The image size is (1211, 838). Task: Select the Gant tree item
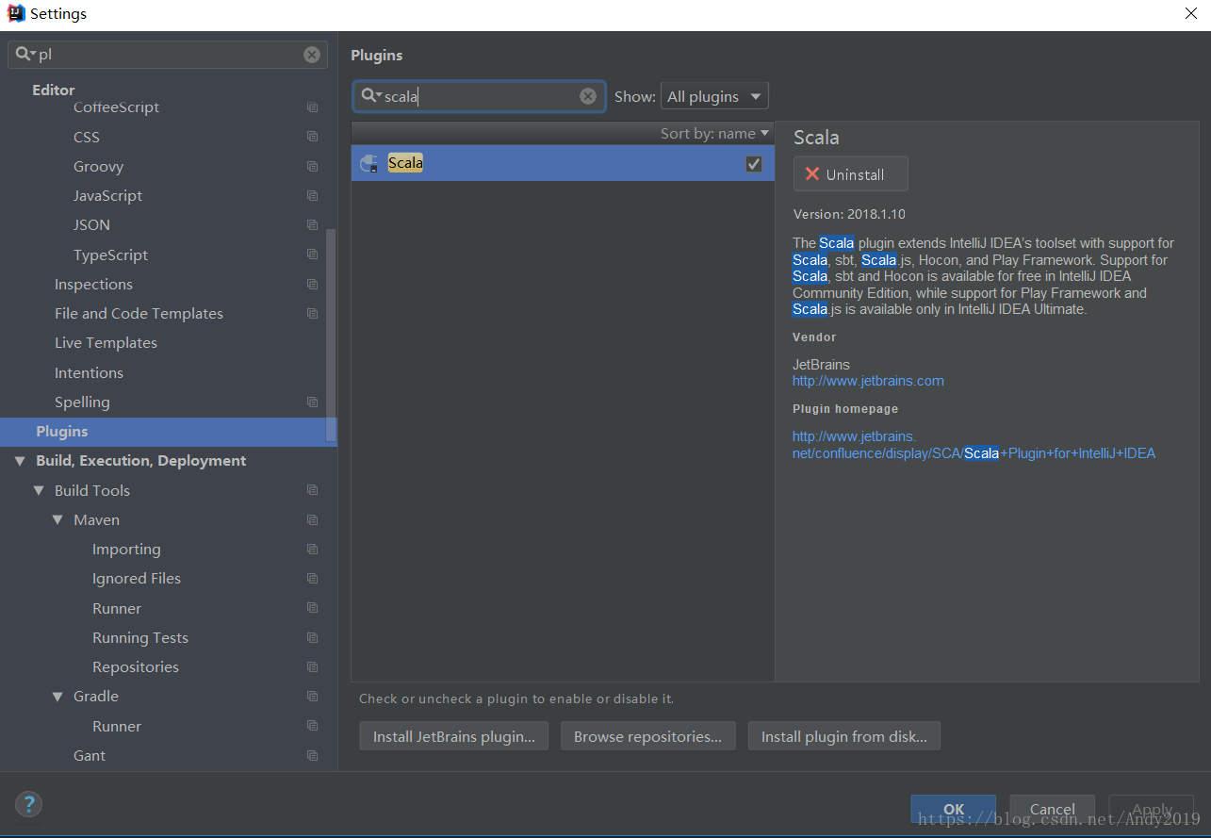[x=90, y=756]
